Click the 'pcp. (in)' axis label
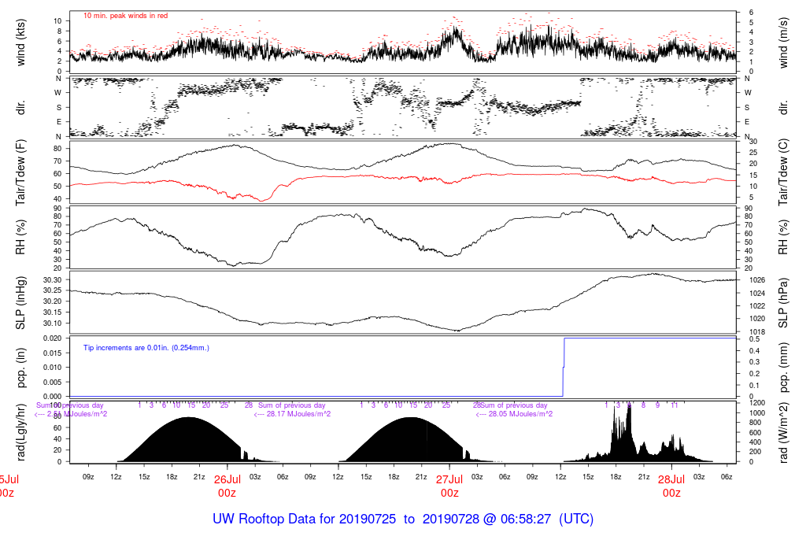The height and width of the screenshot is (551, 806). coord(20,368)
